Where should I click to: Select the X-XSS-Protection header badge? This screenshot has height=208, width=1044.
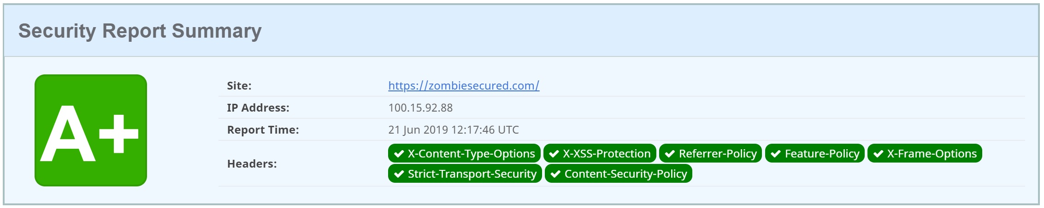pyautogui.click(x=600, y=153)
